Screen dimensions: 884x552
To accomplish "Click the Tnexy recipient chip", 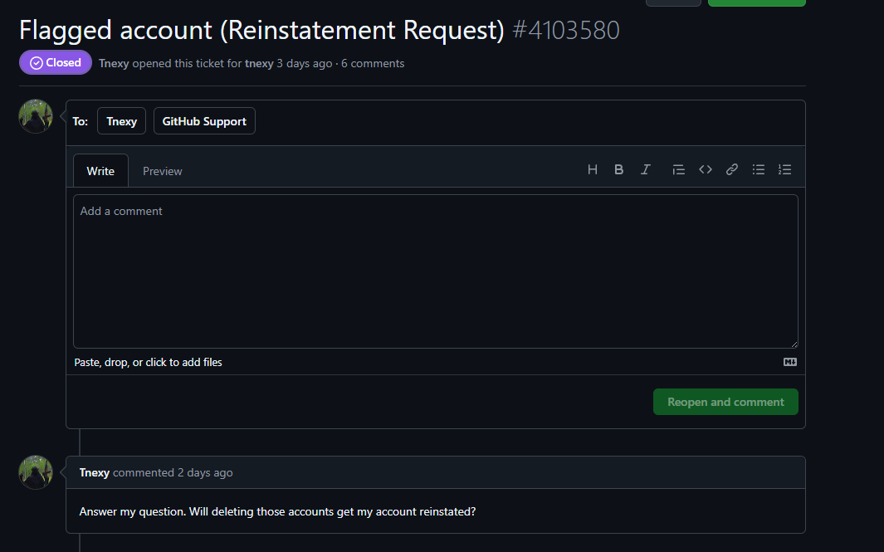I will pyautogui.click(x=122, y=121).
